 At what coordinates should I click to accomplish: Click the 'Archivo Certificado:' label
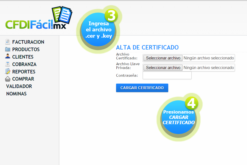127,56
